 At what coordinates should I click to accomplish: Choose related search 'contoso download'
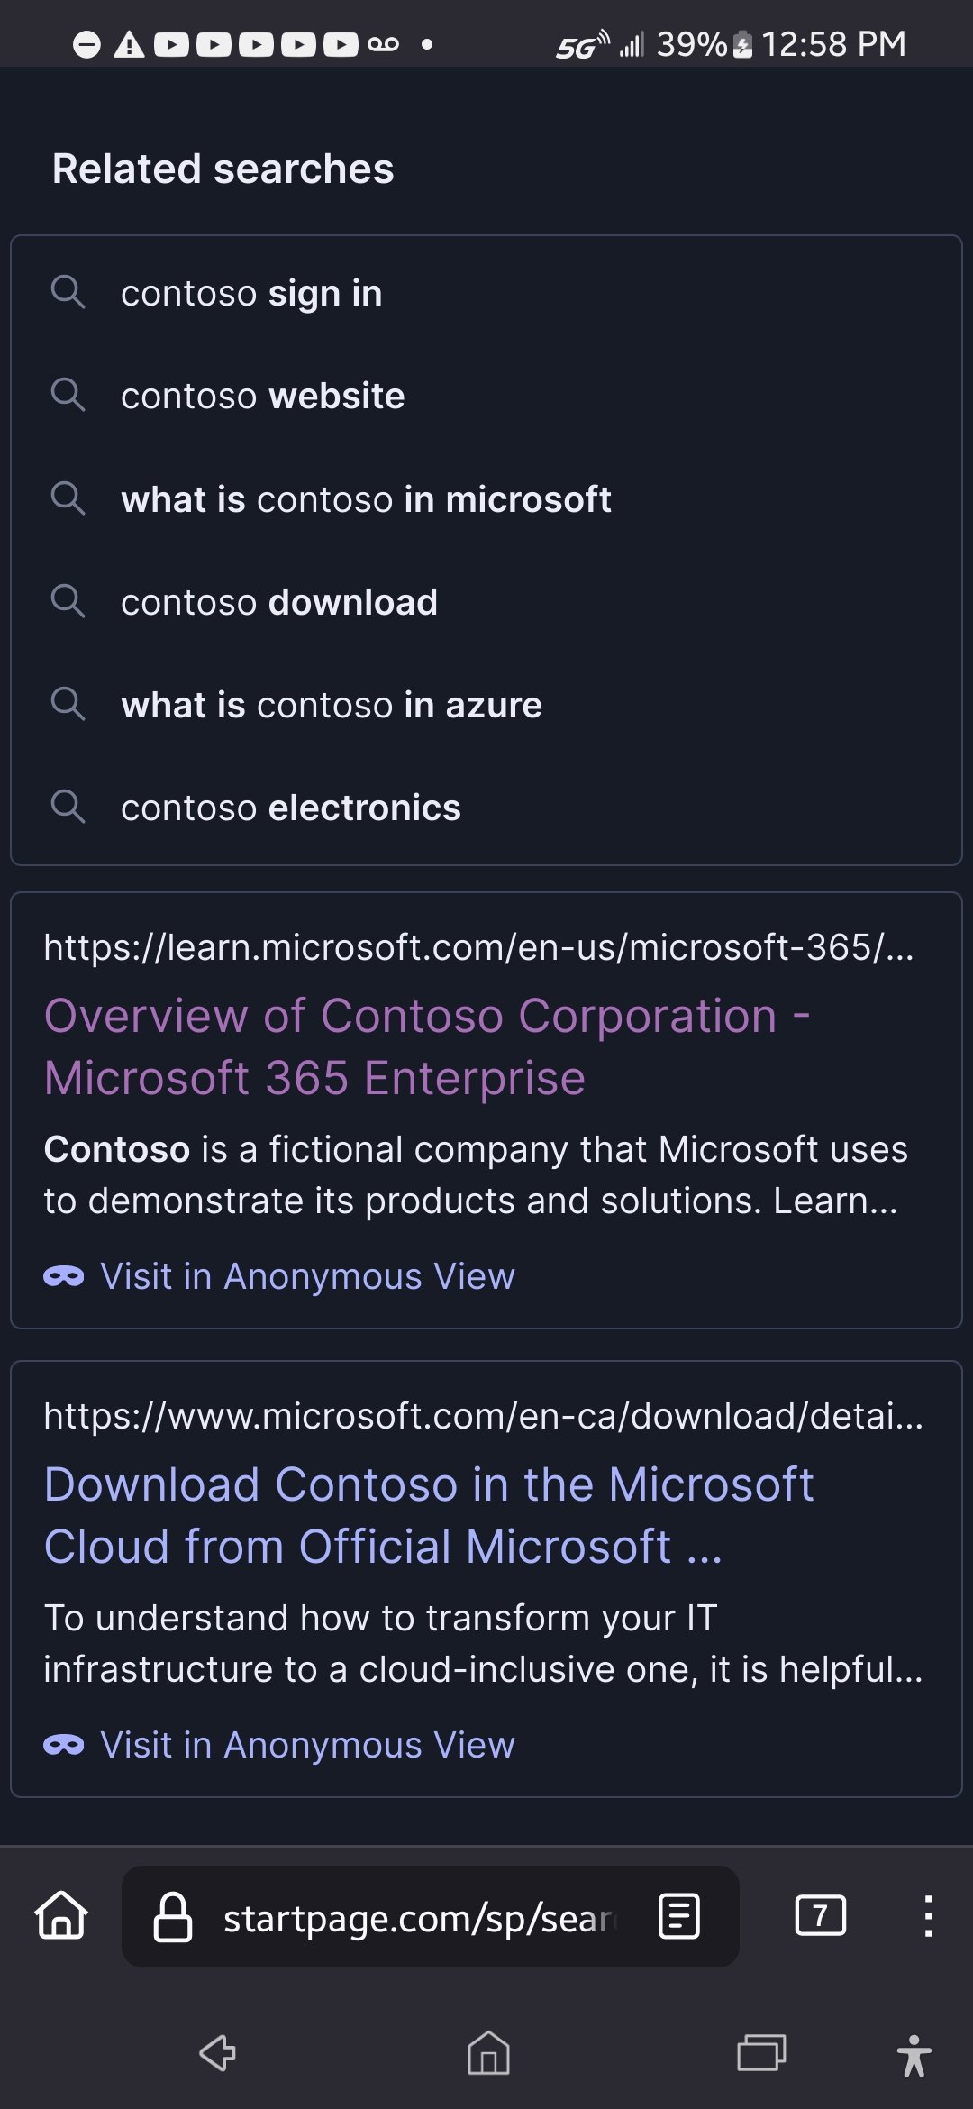tap(279, 602)
